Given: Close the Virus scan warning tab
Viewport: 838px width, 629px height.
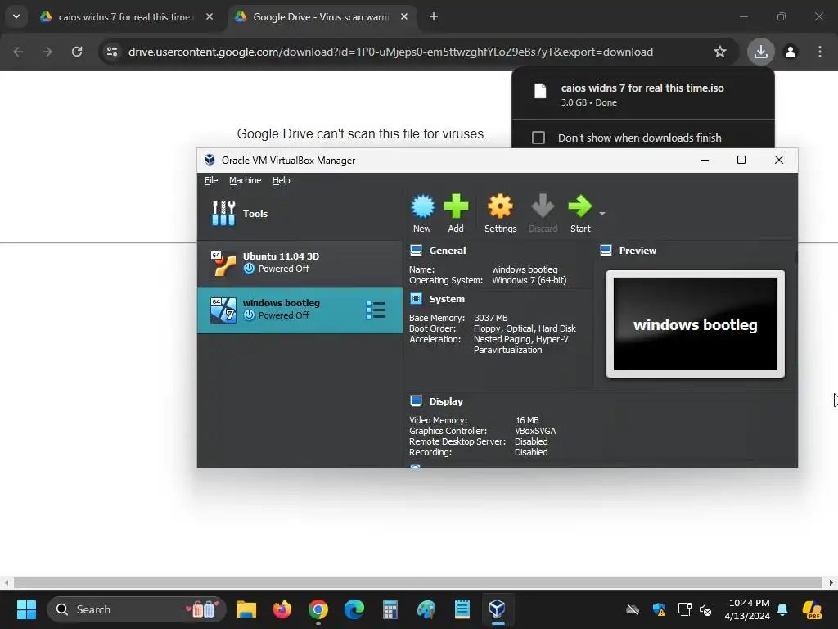Looking at the screenshot, I should click(x=404, y=17).
